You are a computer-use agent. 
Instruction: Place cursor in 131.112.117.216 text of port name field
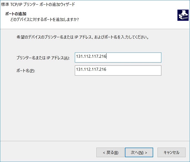click(x=91, y=69)
